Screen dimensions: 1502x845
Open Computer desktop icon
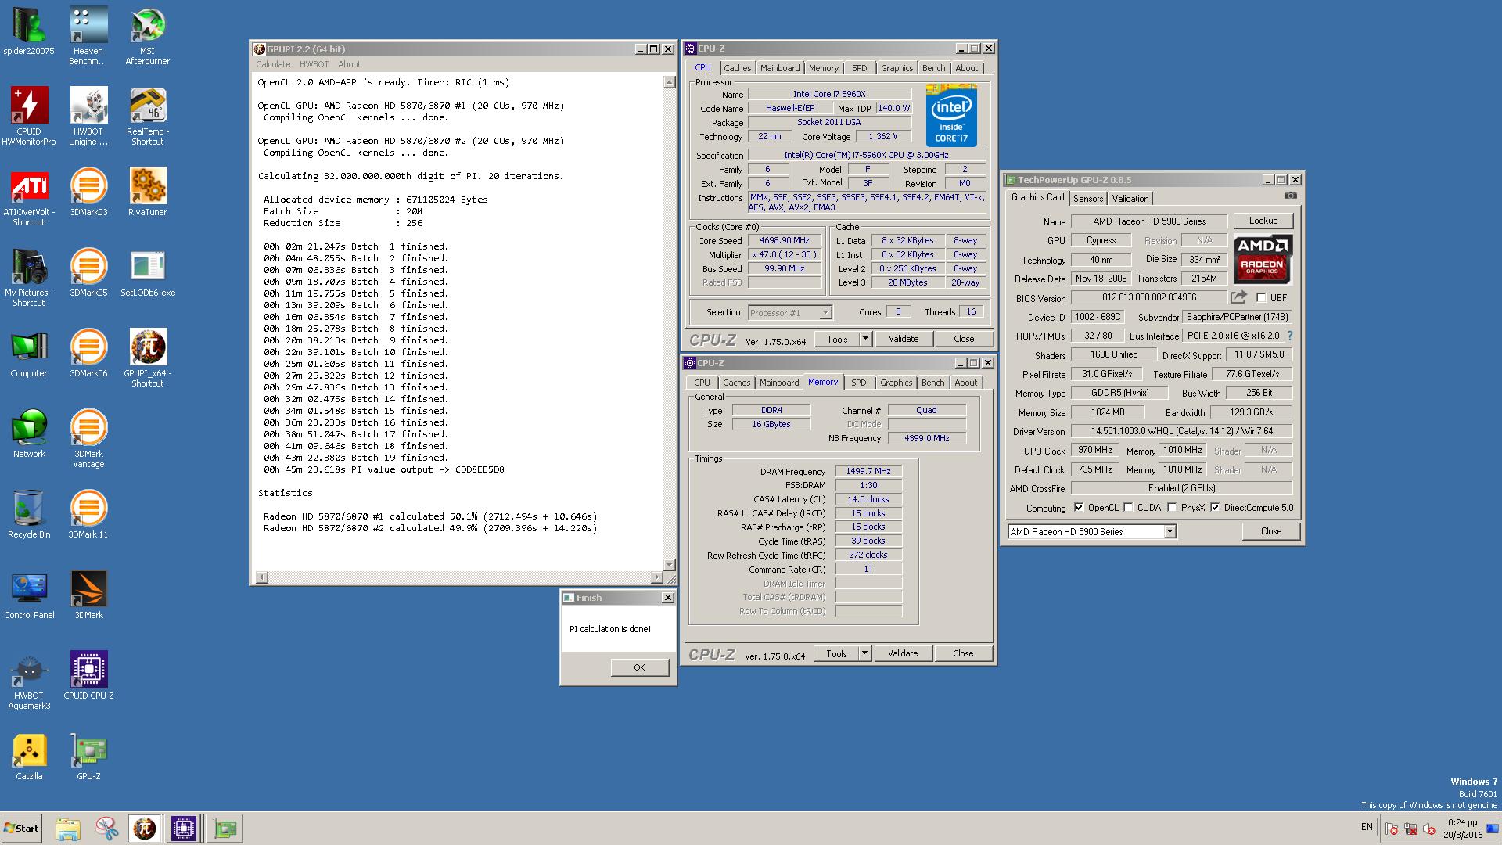29,354
